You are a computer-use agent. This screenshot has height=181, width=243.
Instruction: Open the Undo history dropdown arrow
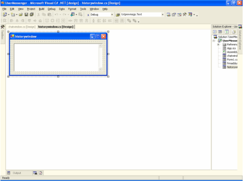pos(60,15)
